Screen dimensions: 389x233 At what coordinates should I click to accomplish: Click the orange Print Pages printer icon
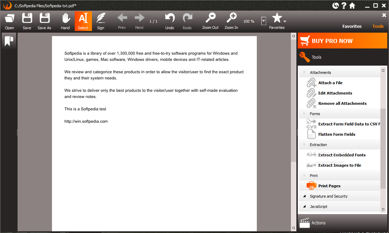click(x=311, y=186)
